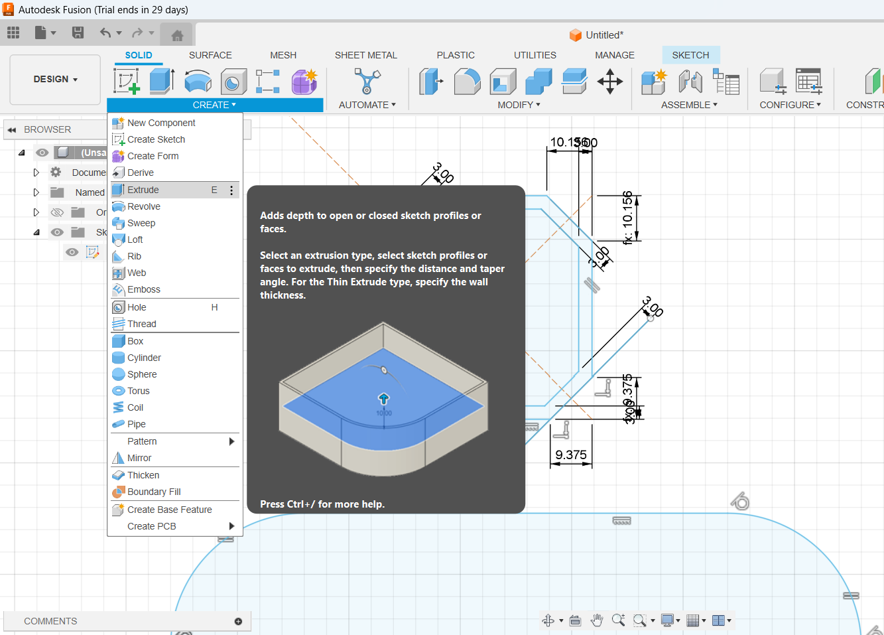Select Revolve from Create menu

click(175, 206)
